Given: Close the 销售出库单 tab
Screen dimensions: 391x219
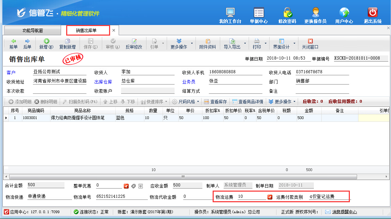Looking at the screenshot, I should click(114, 30).
